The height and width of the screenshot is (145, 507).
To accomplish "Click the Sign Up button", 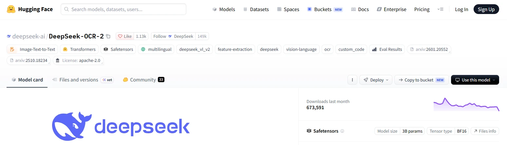I will click(486, 9).
